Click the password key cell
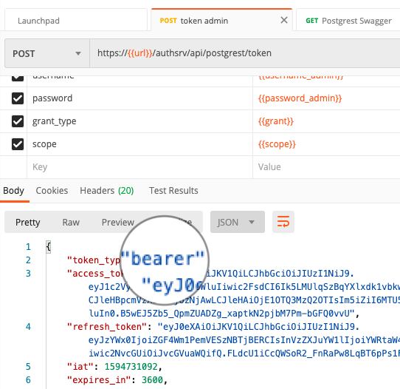 [x=139, y=98]
